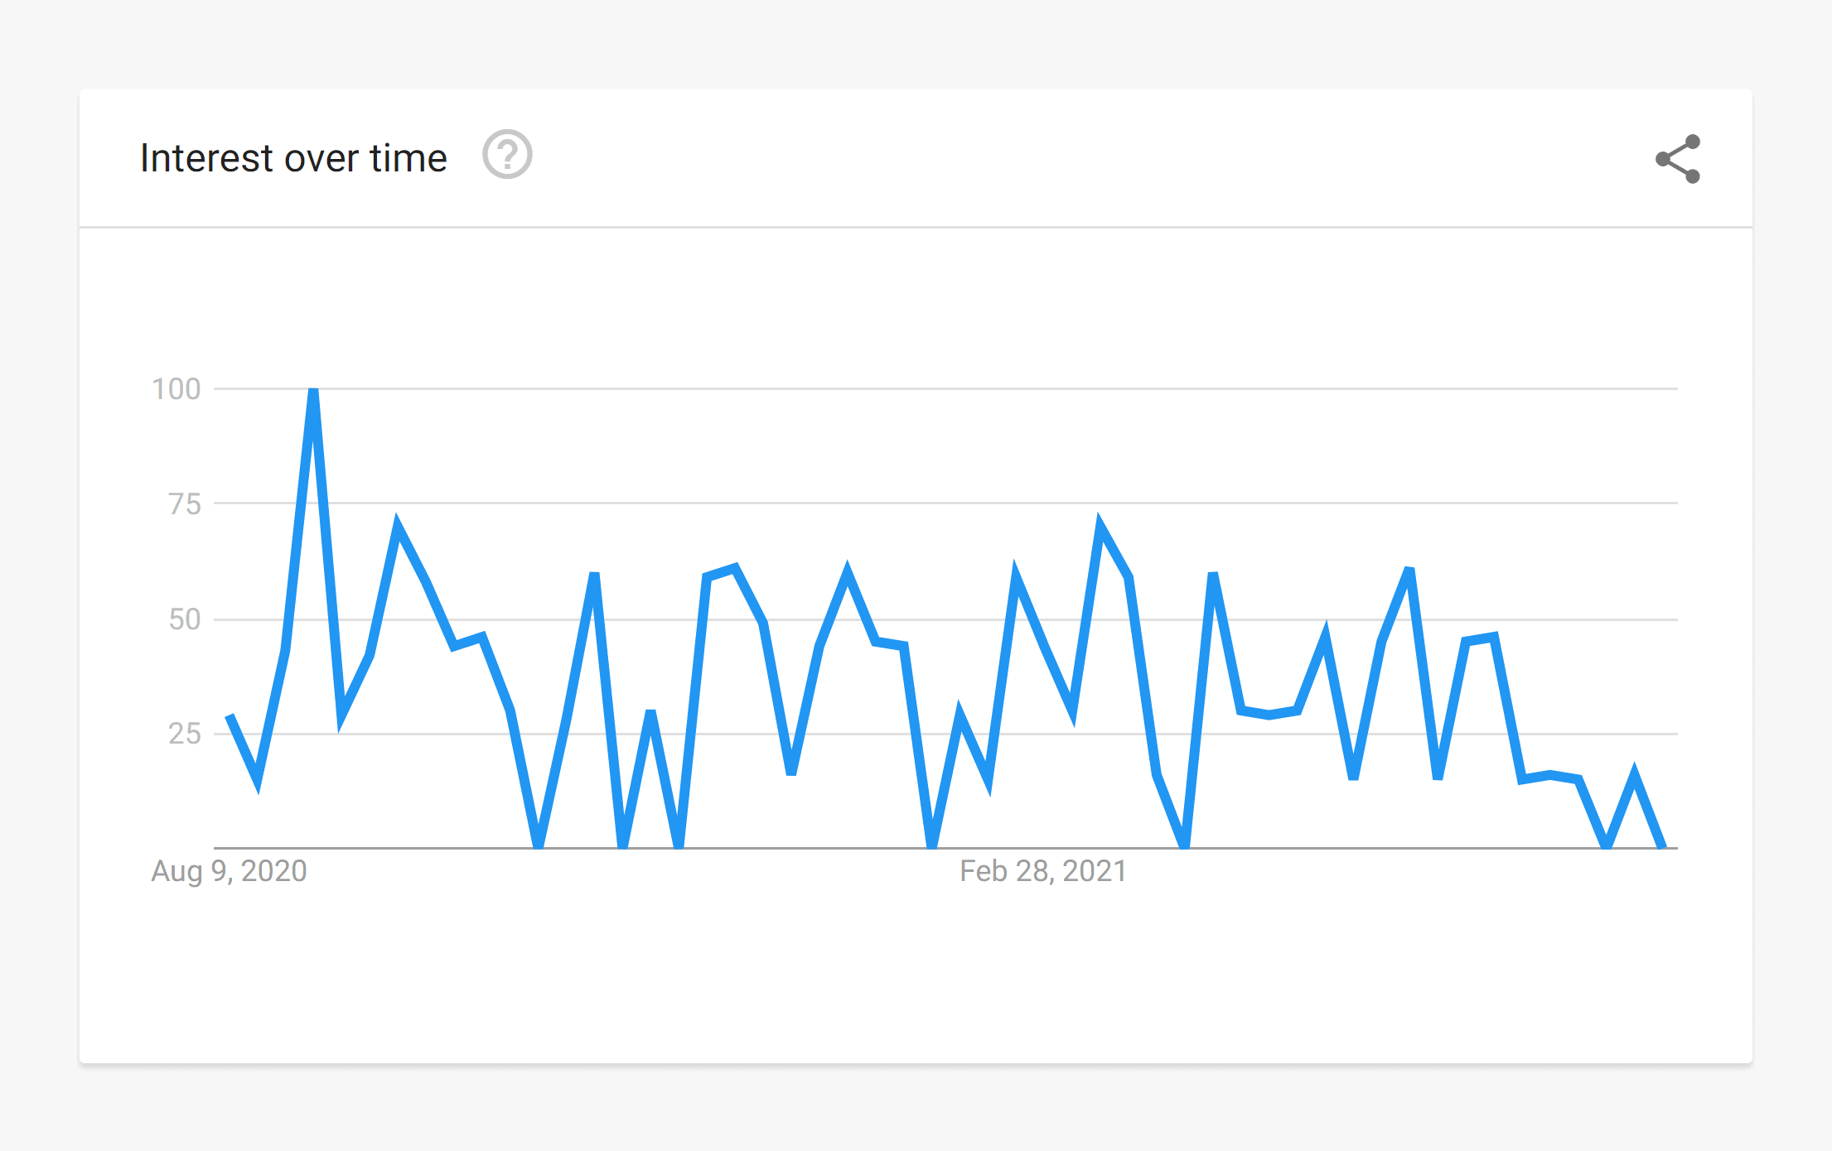Open the help question mark icon
This screenshot has height=1151, width=1832.
coord(507,155)
